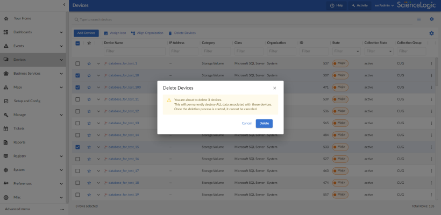Open the Collection State filter dropdown

(379, 52)
